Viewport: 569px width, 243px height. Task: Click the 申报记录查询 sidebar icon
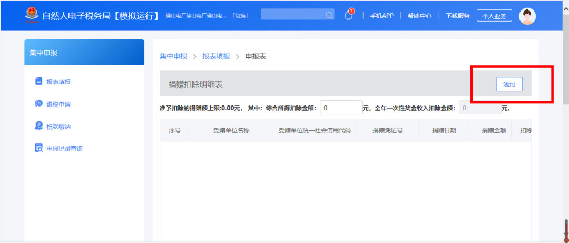pyautogui.click(x=39, y=148)
